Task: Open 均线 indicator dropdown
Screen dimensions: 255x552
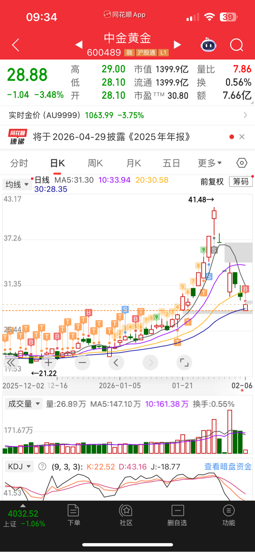Action: click(x=17, y=184)
